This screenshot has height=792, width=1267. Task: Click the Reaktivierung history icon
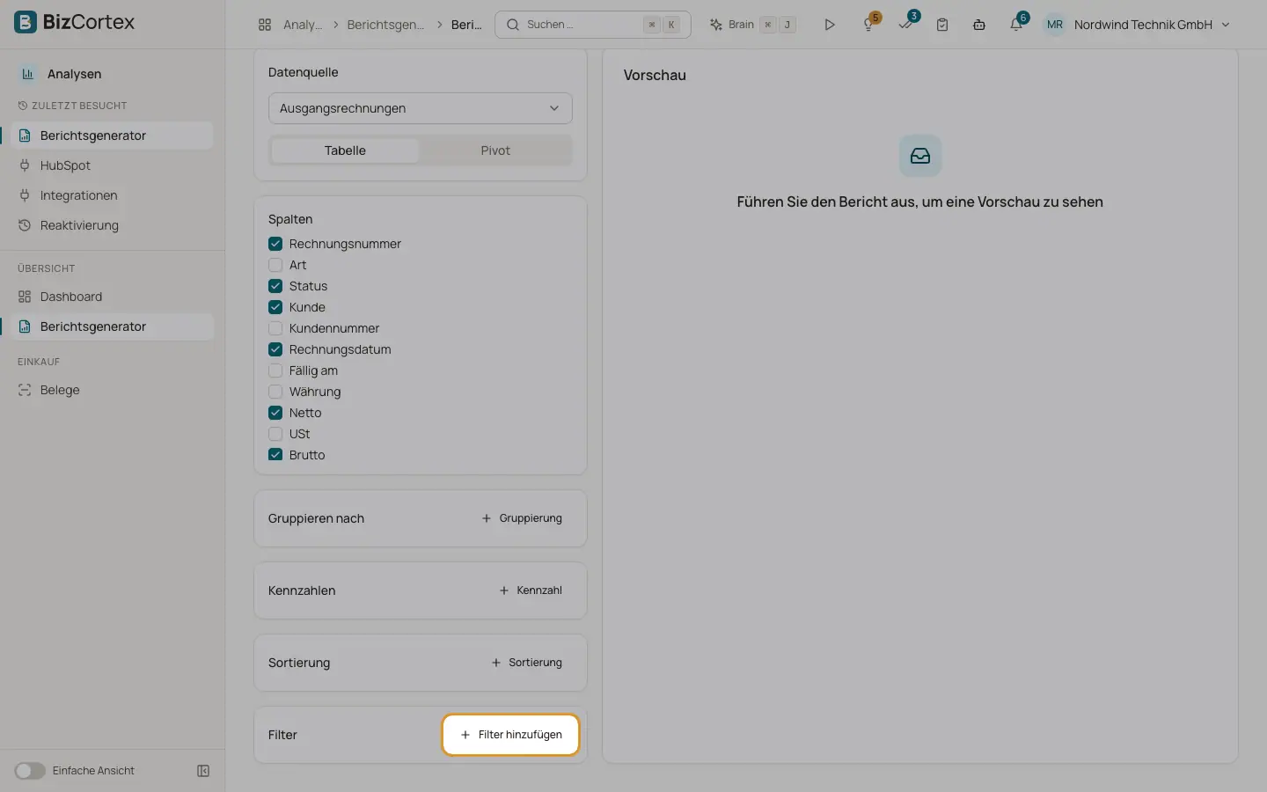point(25,225)
